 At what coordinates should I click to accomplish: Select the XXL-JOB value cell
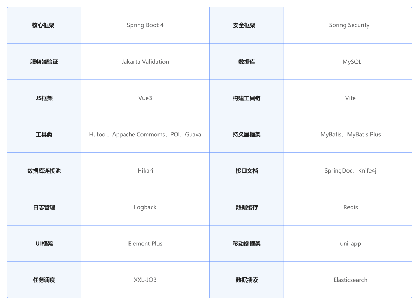tap(145, 280)
